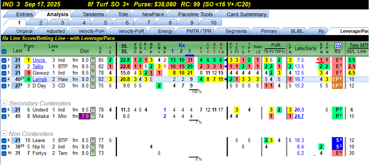Uncheck the row 7 Mutaka checkbox
369x165 pixels.
(x=4, y=116)
